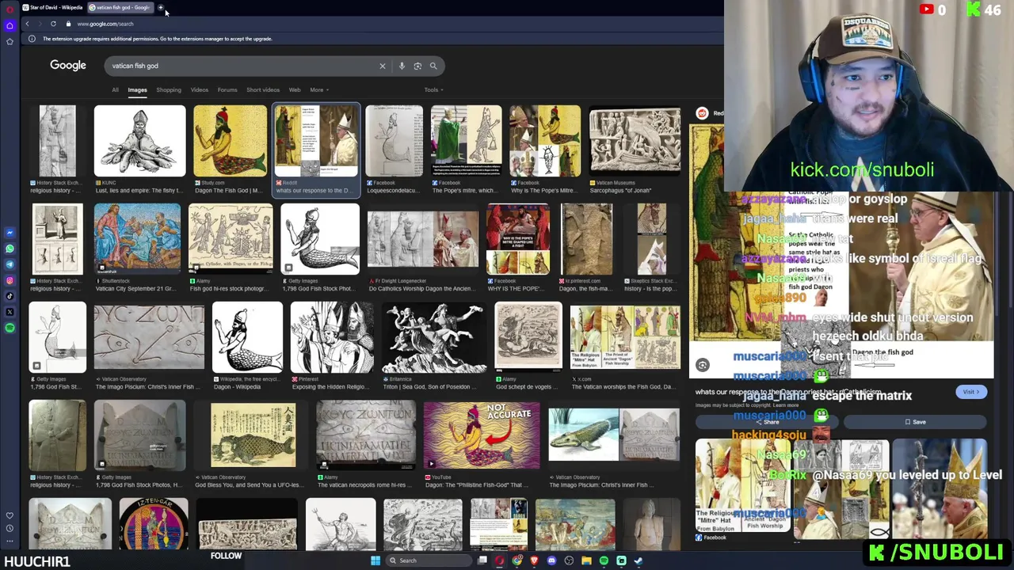Open the Forums results tab
This screenshot has height=570, width=1014.
[x=227, y=89]
